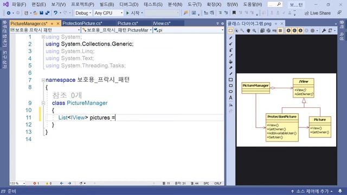Click the warning count indicator showing 0

click(x=48, y=183)
